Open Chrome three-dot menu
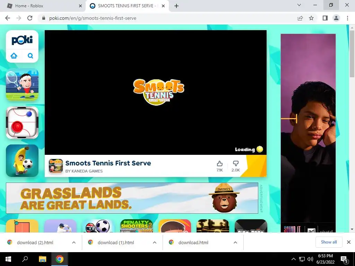Viewport: 355px width, 266px height. pos(347,18)
